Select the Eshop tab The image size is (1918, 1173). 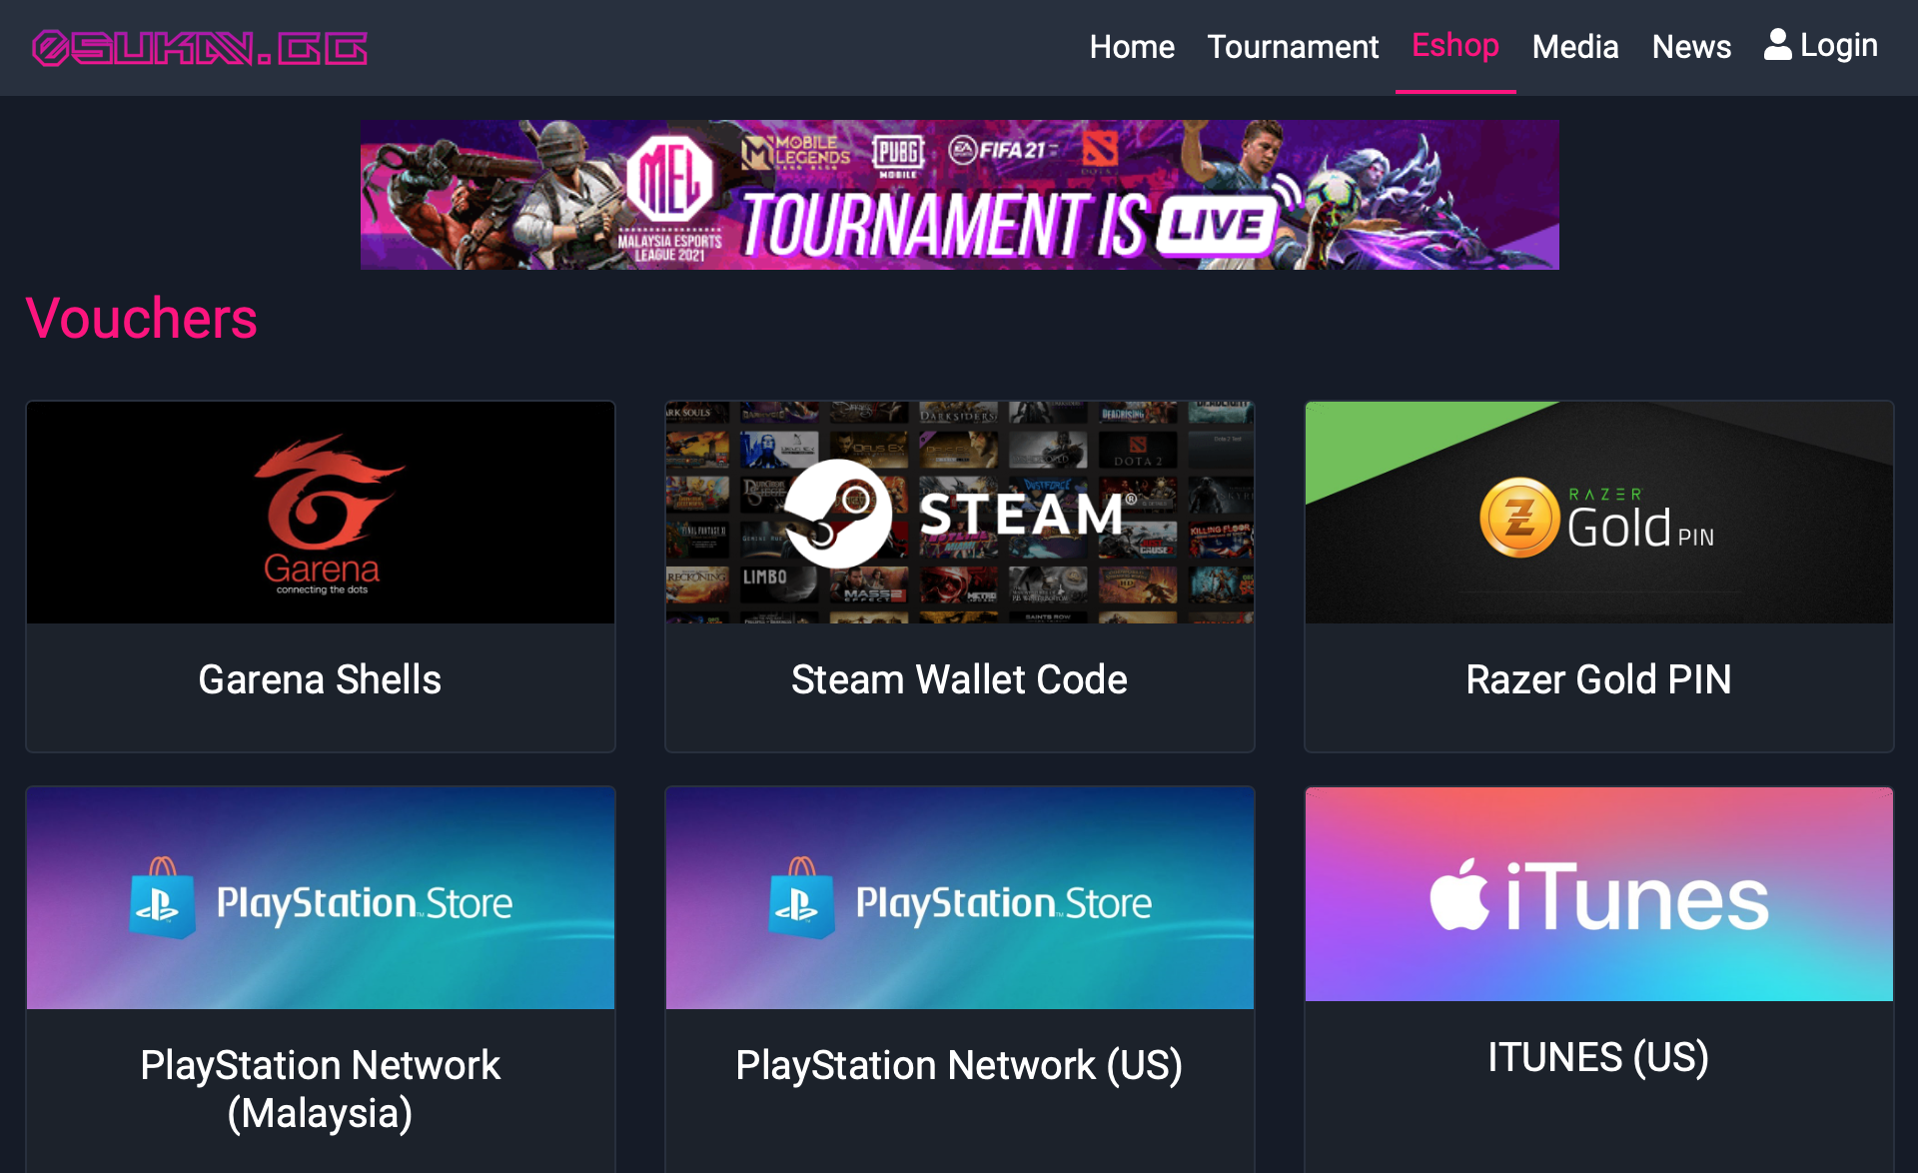coord(1455,46)
